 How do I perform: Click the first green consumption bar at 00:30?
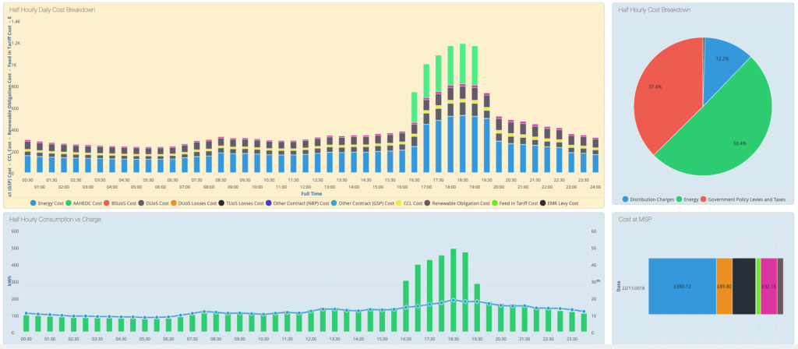pyautogui.click(x=26, y=323)
